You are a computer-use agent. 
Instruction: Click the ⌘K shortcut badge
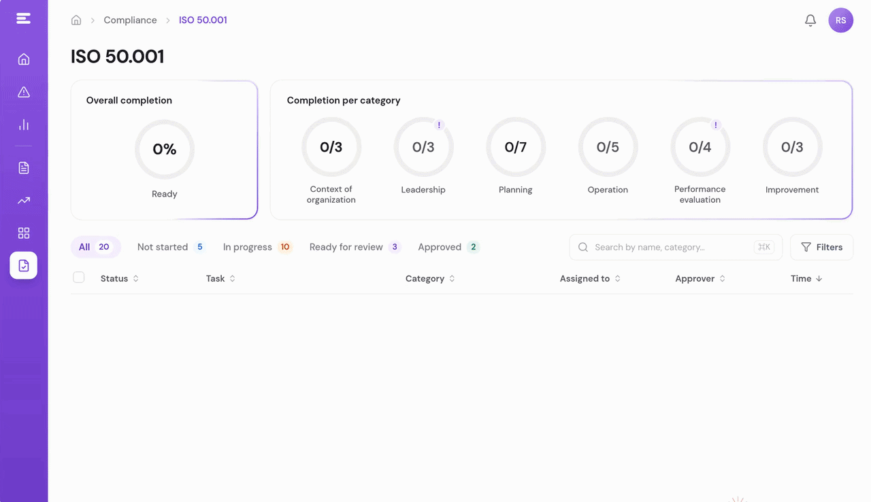coord(764,248)
